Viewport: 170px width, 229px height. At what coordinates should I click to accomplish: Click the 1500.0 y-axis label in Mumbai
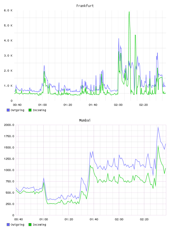pos(9,148)
